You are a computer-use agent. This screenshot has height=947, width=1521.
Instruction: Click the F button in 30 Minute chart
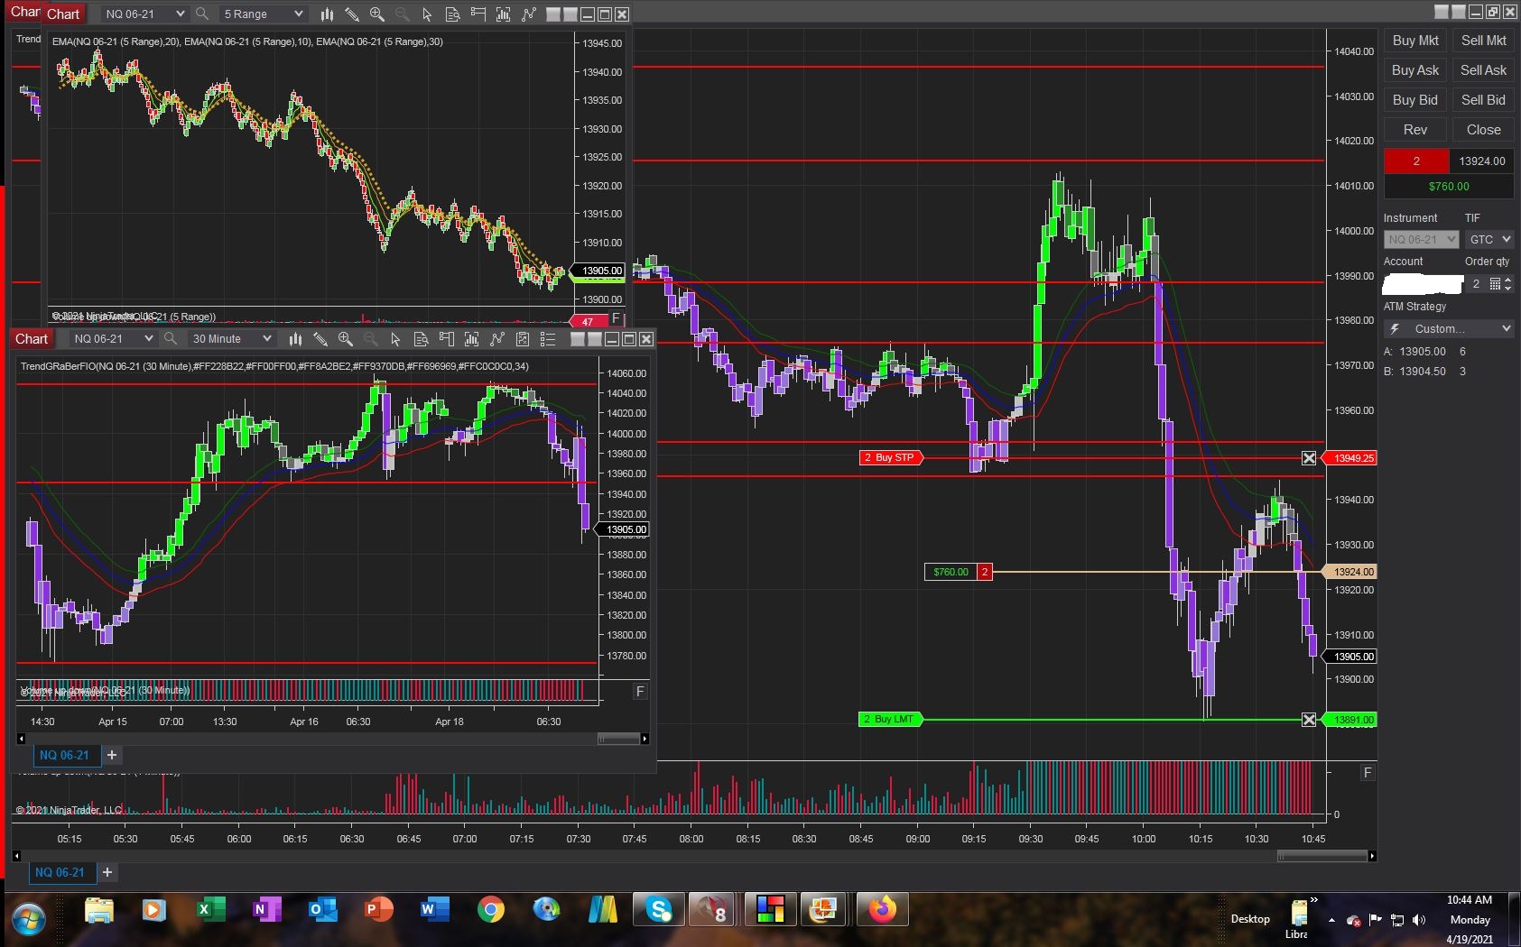point(640,692)
